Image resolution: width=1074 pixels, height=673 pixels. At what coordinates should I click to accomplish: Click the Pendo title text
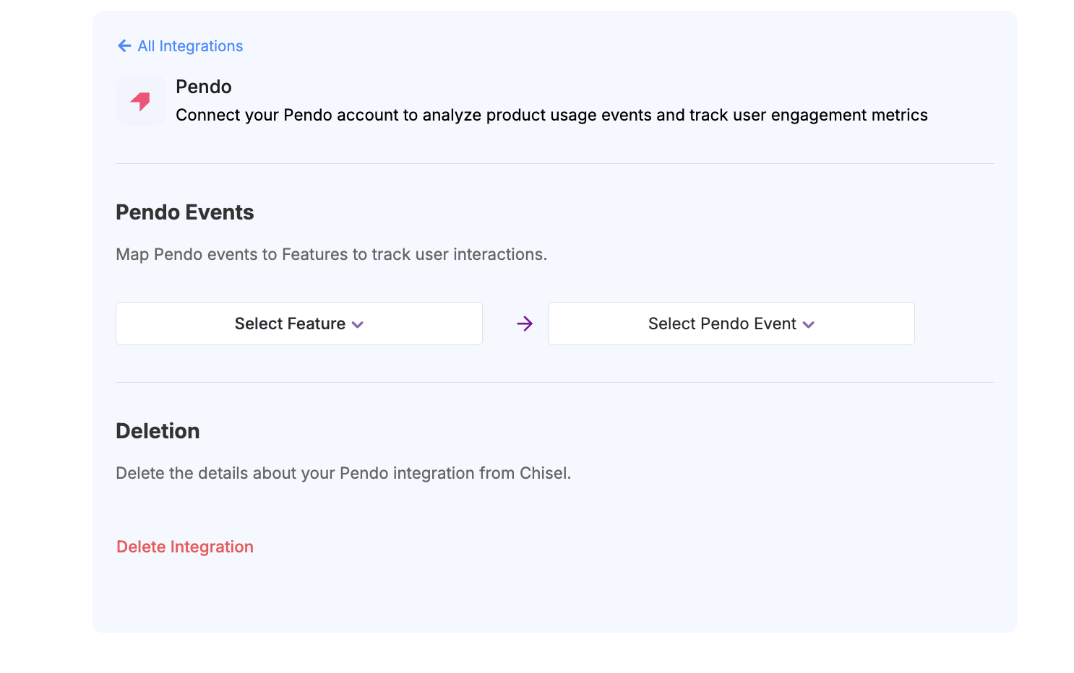(203, 87)
